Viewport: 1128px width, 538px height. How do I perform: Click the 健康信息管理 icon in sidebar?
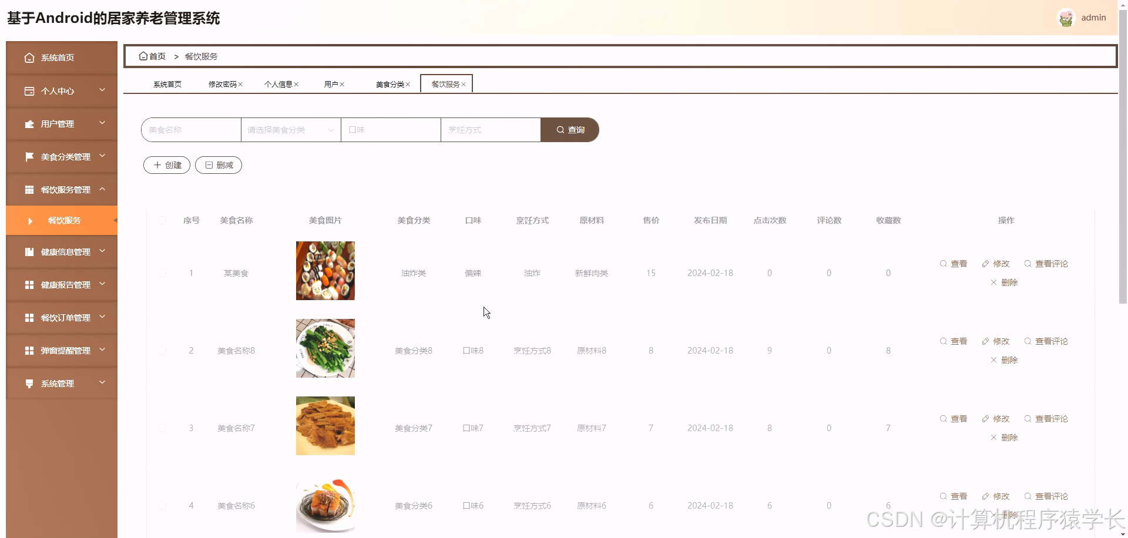point(29,252)
